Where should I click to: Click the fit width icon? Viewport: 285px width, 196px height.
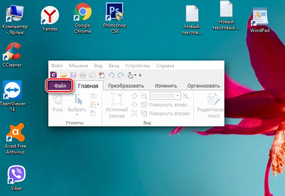134,104
